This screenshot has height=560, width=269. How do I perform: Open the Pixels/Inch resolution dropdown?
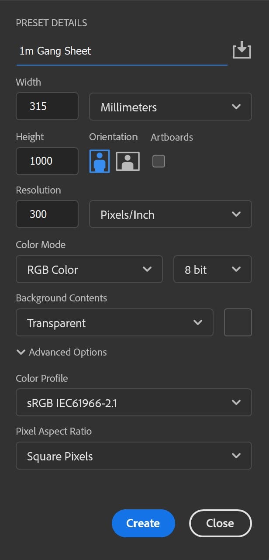click(170, 214)
